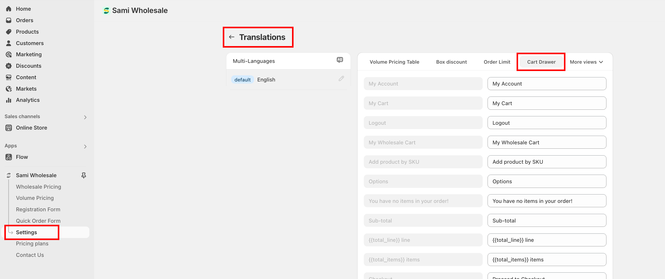Select the Box discount tab

click(451, 62)
